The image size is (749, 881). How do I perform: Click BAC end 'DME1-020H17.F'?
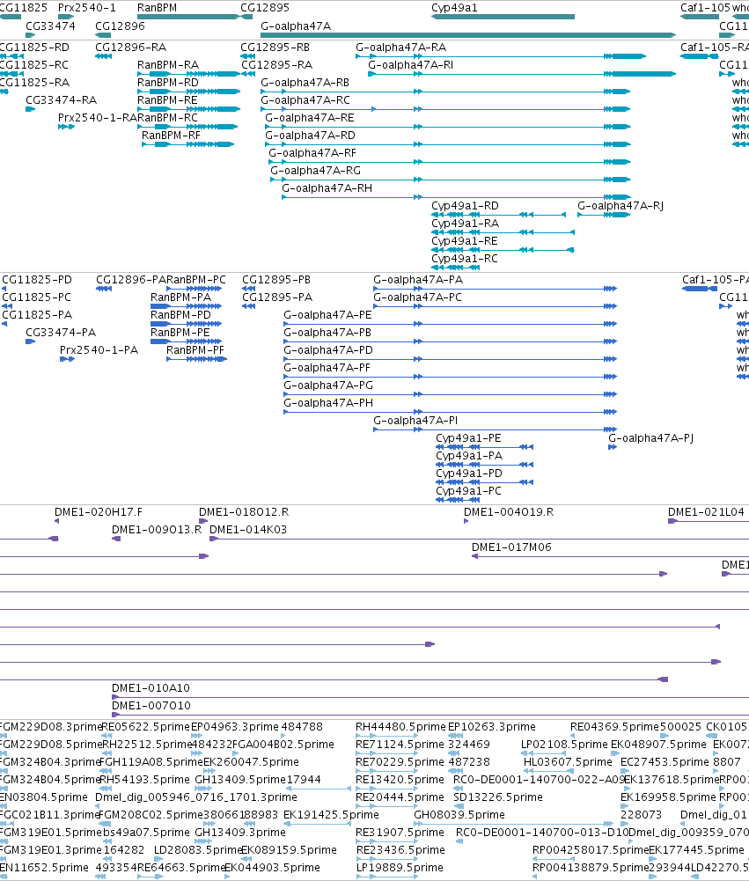pos(99,512)
